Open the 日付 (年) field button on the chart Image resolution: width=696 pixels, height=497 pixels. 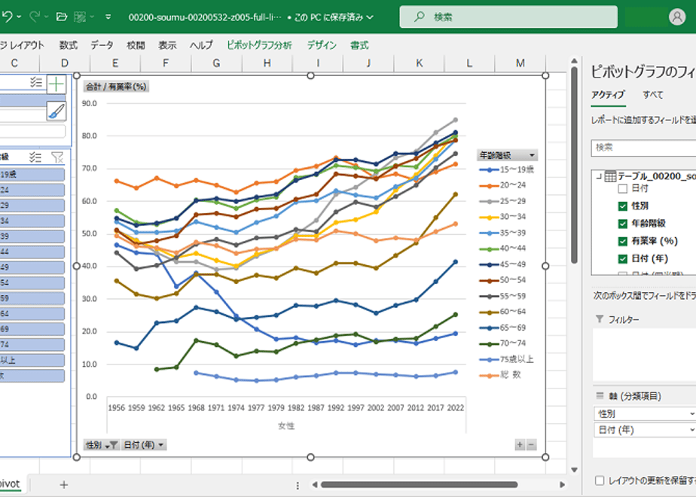point(144,444)
